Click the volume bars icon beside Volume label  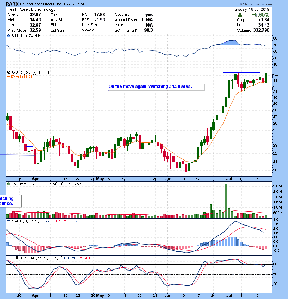click(x=8, y=184)
